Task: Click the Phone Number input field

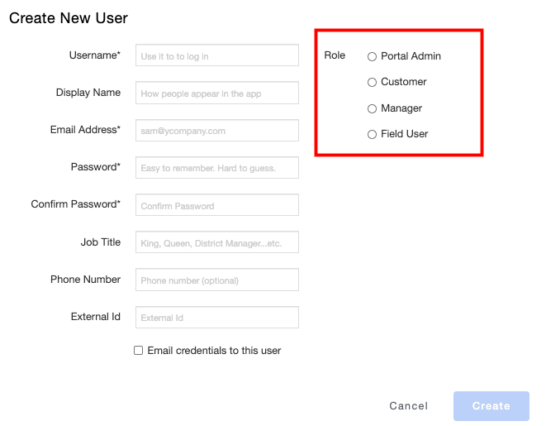Action: [x=217, y=280]
